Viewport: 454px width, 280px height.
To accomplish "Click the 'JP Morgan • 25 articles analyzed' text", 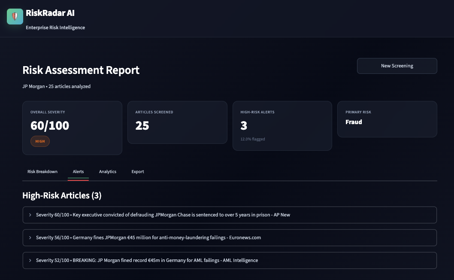I will [x=57, y=86].
